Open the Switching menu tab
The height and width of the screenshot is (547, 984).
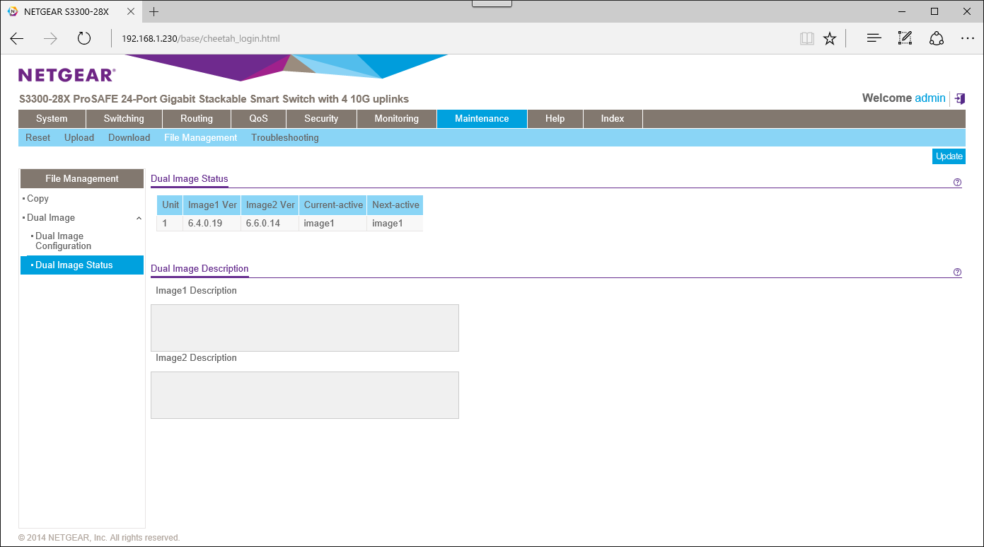point(124,119)
